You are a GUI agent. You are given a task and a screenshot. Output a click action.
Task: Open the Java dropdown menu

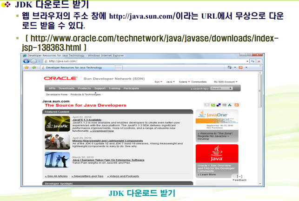[x=171, y=82]
